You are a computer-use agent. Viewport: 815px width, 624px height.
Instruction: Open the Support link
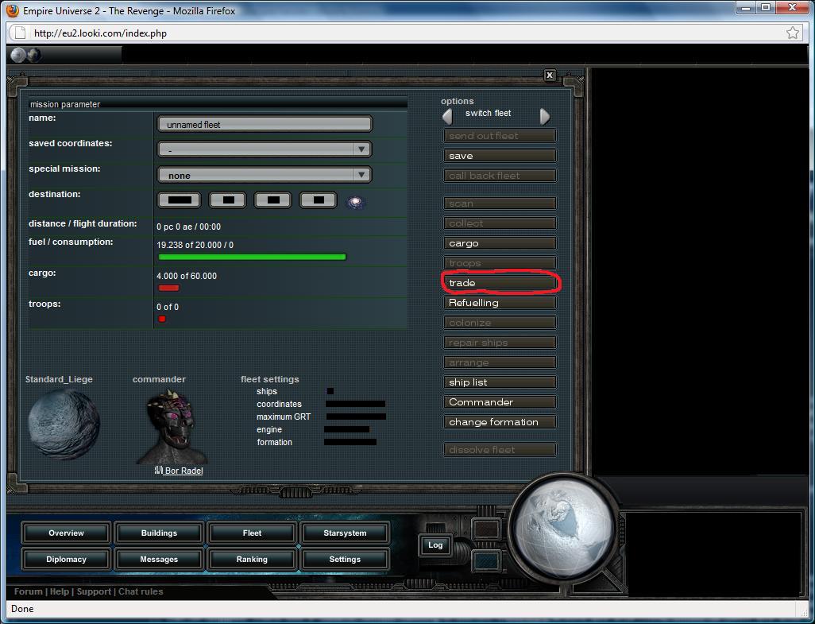(94, 591)
